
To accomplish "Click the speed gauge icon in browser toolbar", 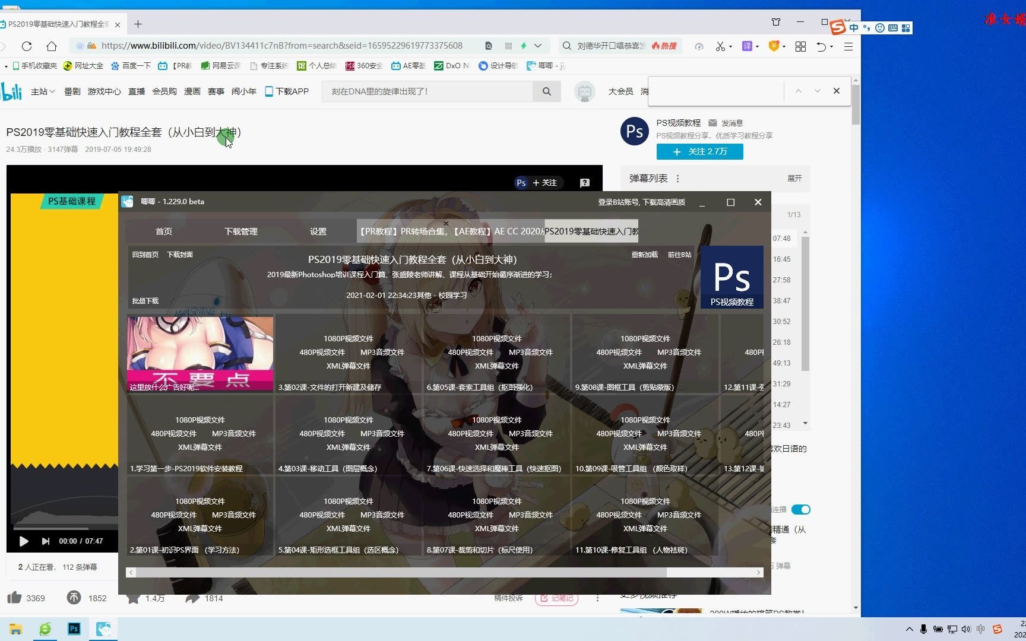I will (x=699, y=46).
